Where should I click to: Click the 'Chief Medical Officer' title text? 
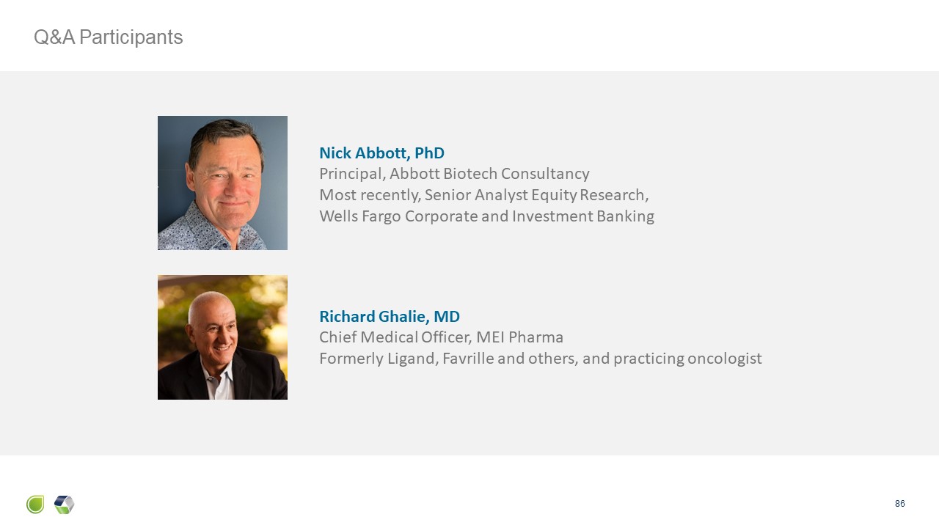coord(392,337)
